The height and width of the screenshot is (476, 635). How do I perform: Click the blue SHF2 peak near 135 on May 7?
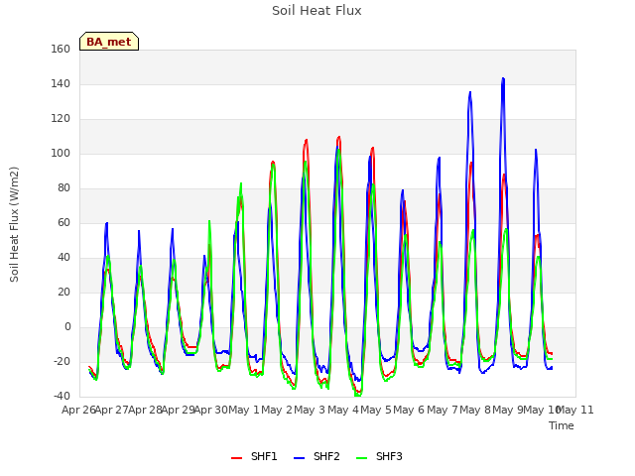(470, 92)
